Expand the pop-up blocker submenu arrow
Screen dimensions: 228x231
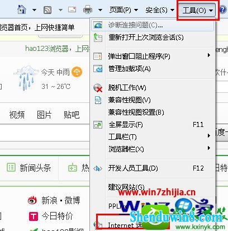tap(209, 55)
